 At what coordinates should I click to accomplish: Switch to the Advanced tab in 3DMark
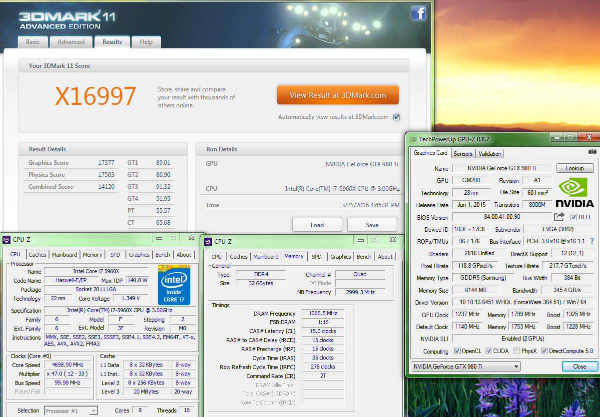tap(71, 42)
